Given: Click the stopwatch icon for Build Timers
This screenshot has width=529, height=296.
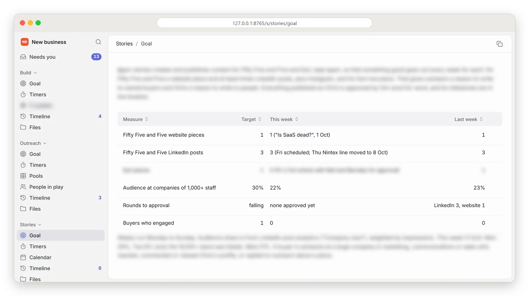Looking at the screenshot, I should tap(23, 94).
